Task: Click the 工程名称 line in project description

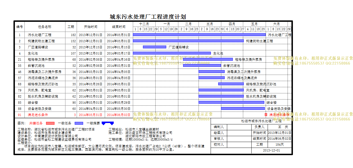Action: coord(56,129)
